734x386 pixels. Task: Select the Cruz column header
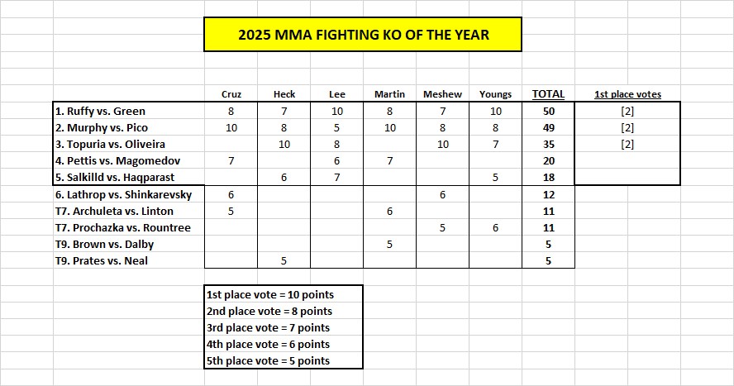(x=232, y=94)
